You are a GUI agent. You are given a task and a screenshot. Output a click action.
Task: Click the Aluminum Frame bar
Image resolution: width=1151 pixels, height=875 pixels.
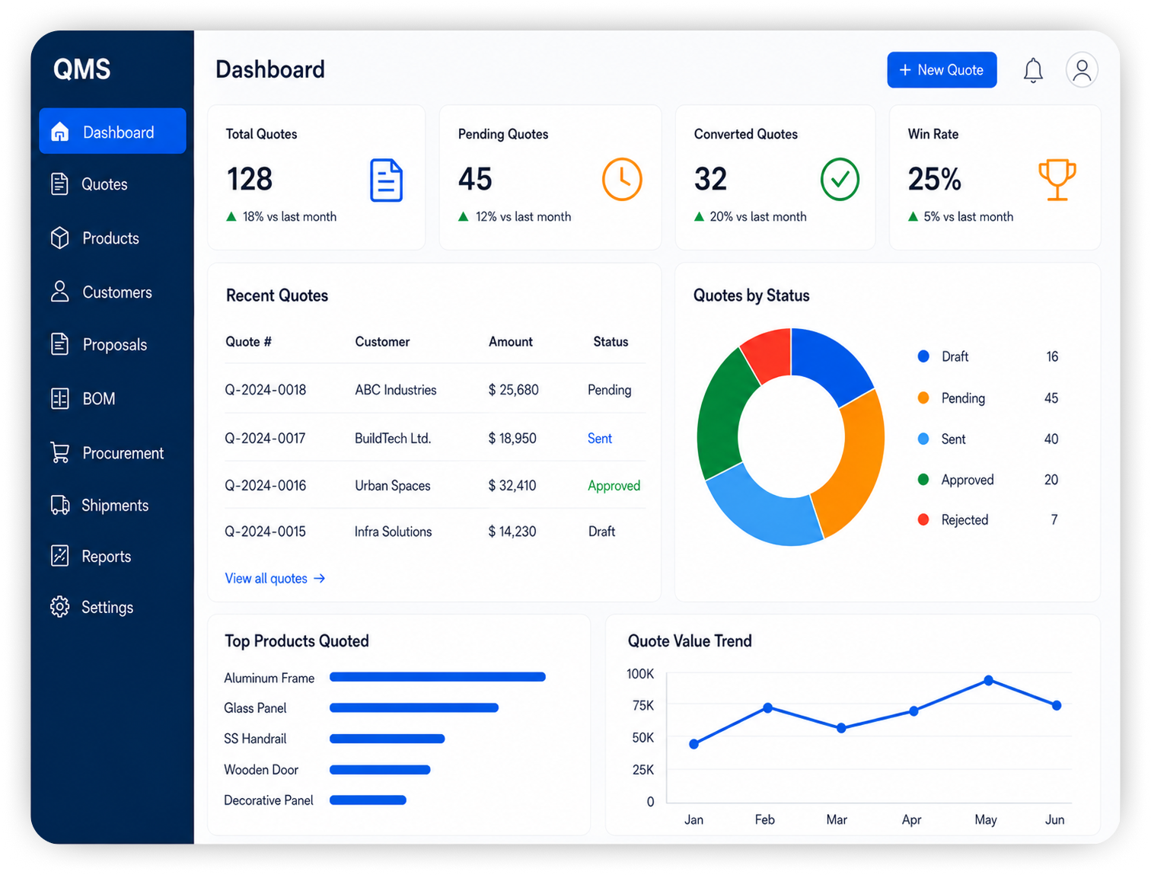[x=438, y=677]
